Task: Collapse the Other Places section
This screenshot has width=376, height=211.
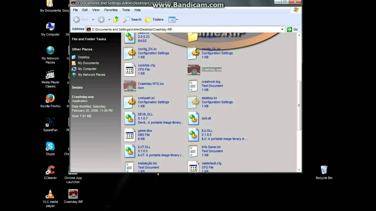Action: click(82, 49)
